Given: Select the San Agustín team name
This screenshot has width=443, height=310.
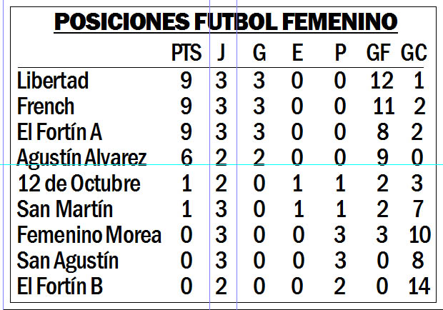Looking at the screenshot, I should [68, 261].
